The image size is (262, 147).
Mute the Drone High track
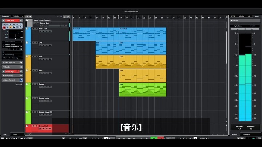33,126
